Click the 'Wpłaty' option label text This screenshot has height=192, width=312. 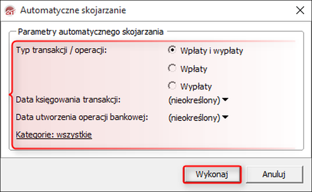[194, 69]
